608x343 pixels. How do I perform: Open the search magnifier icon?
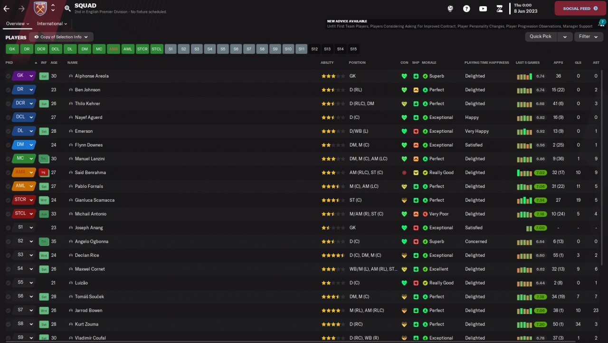tap(67, 9)
